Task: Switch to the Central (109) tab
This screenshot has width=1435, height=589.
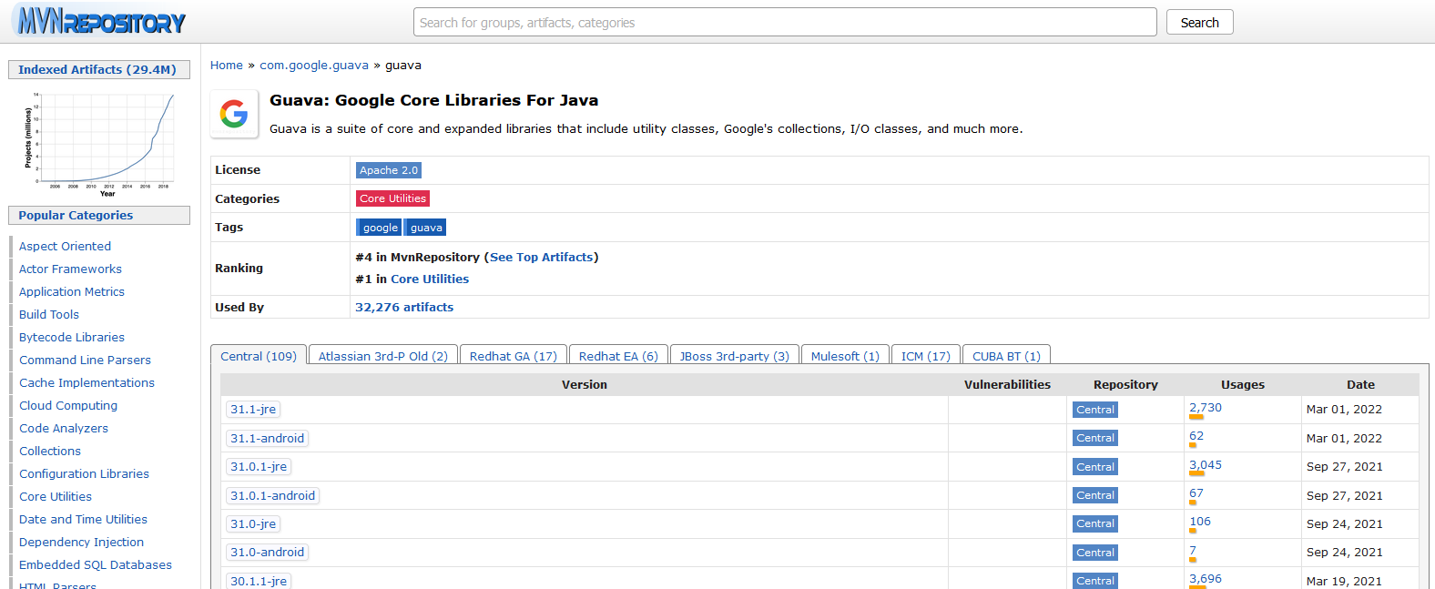Action: click(x=259, y=356)
